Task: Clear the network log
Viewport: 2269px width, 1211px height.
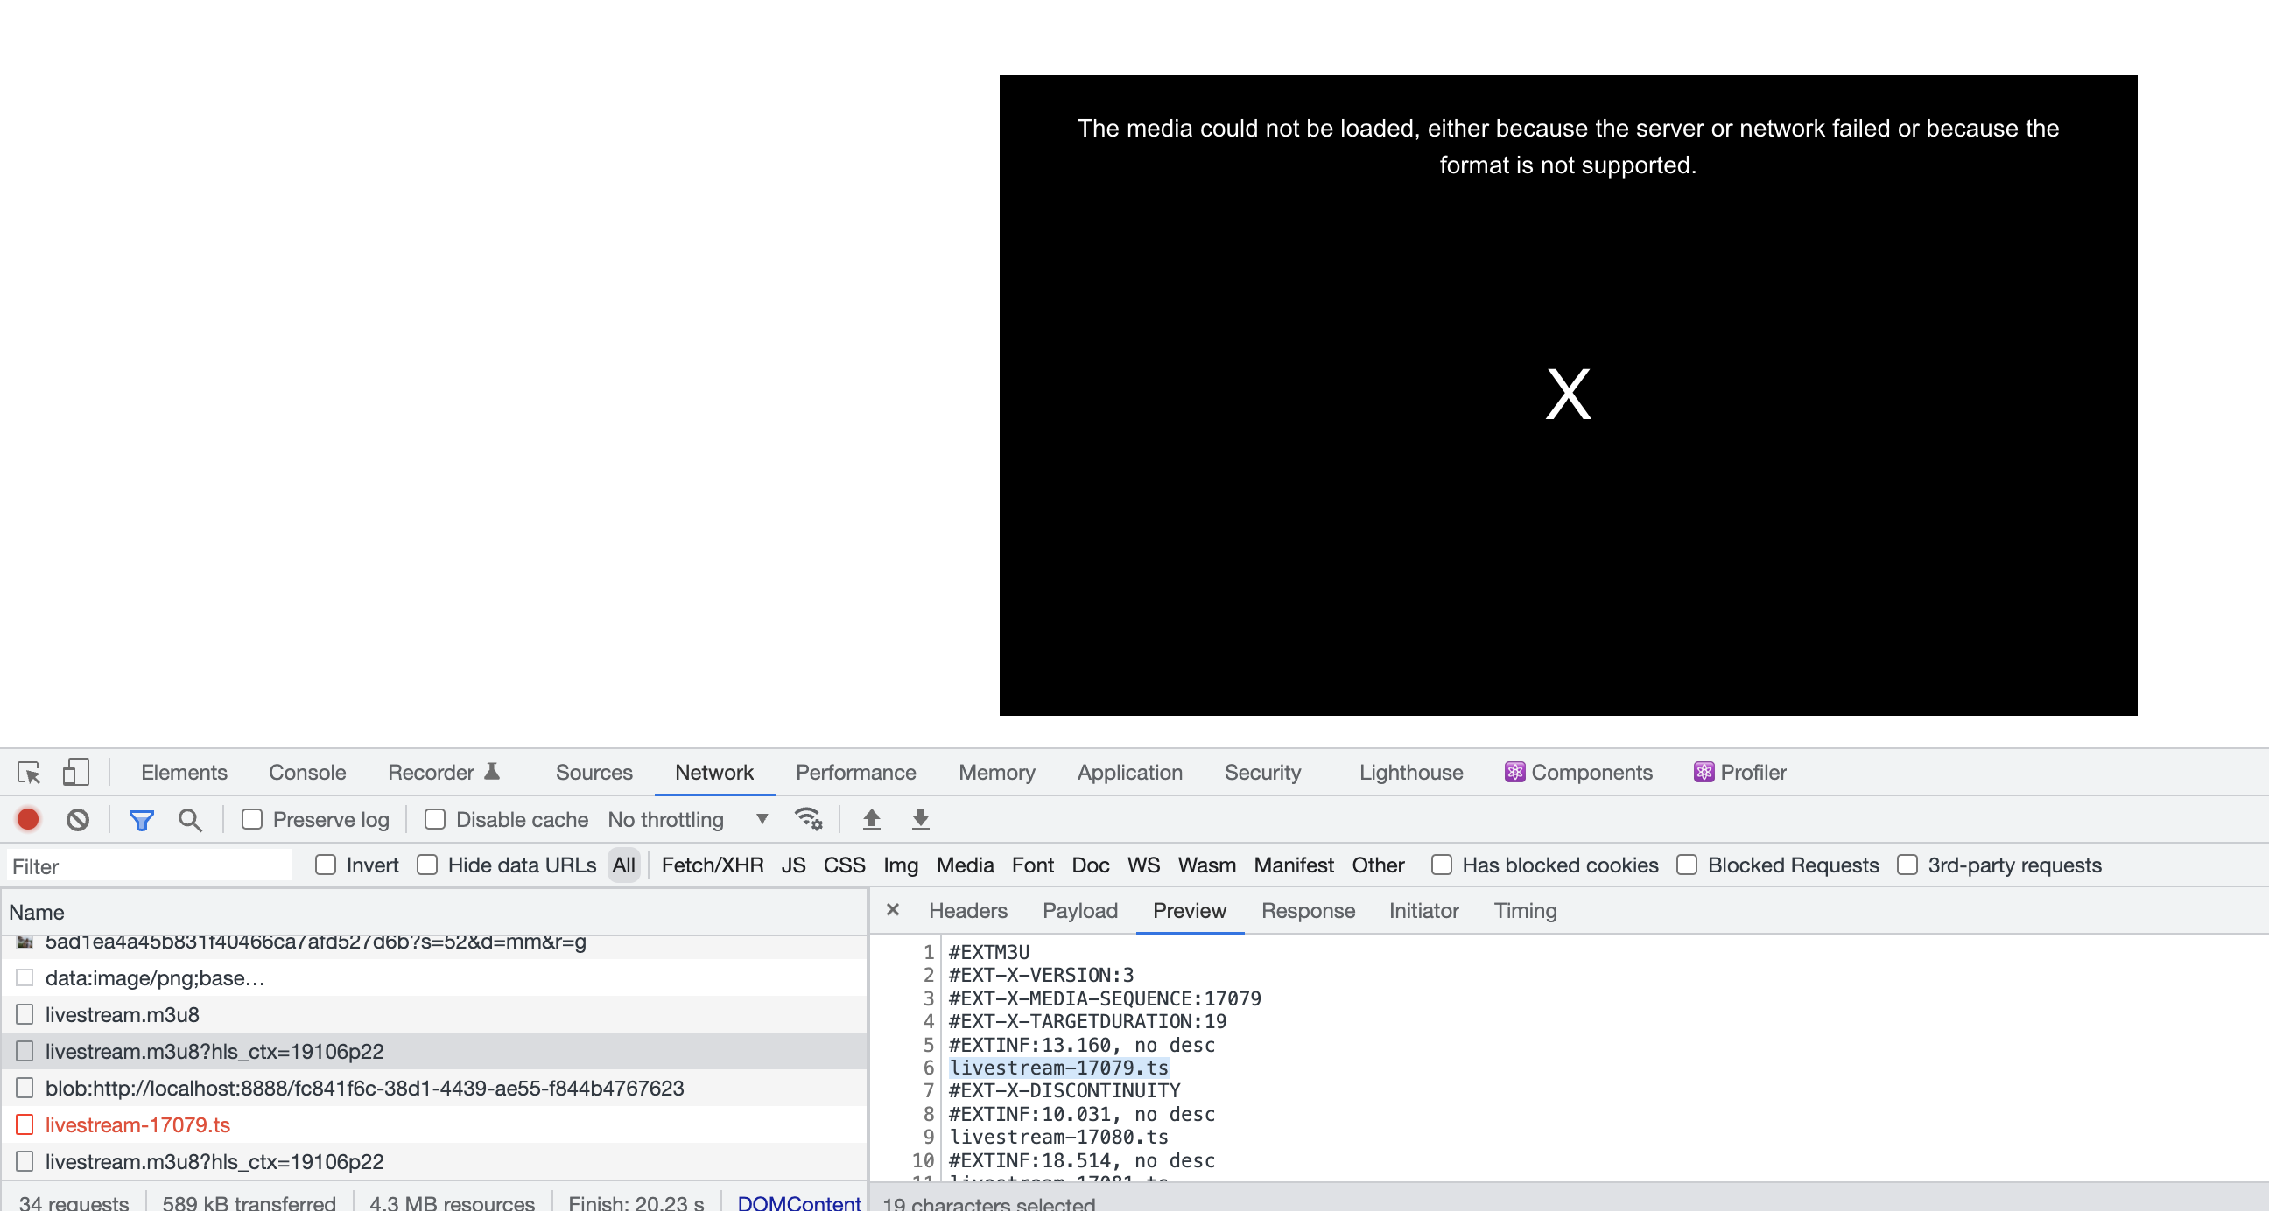Action: (x=78, y=820)
